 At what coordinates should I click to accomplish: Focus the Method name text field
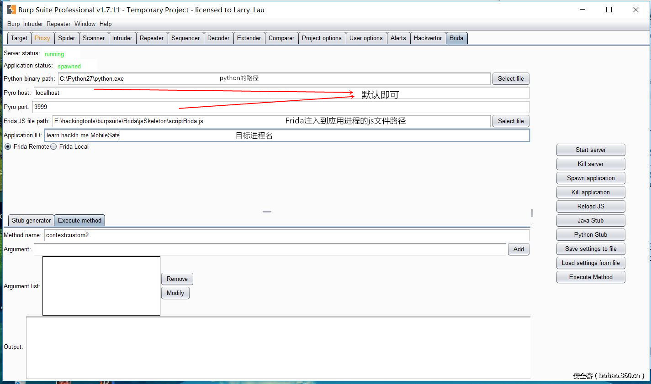point(287,235)
